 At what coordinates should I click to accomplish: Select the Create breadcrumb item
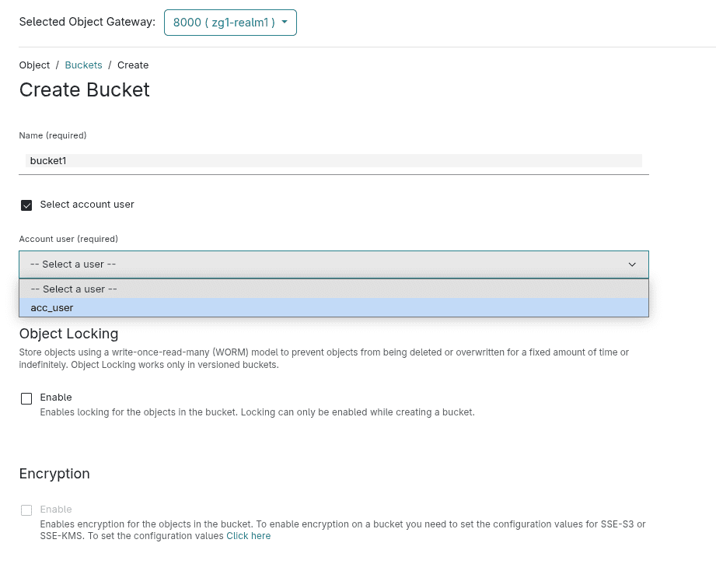(x=132, y=65)
